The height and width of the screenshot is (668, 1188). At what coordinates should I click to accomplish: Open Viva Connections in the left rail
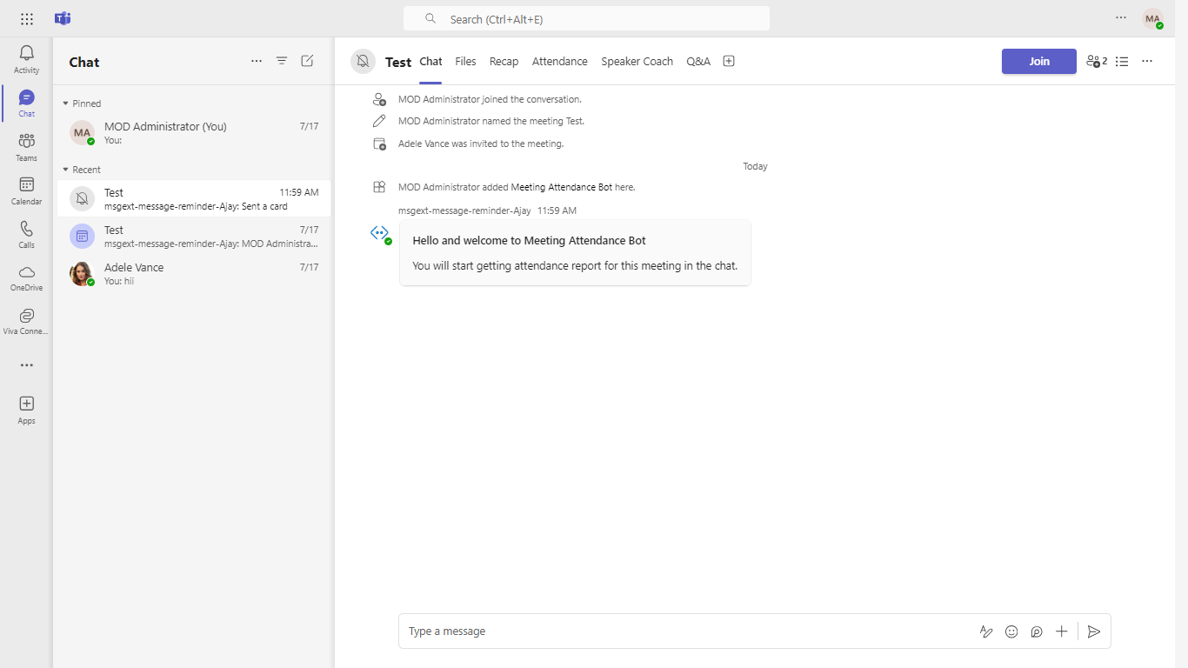click(x=27, y=320)
